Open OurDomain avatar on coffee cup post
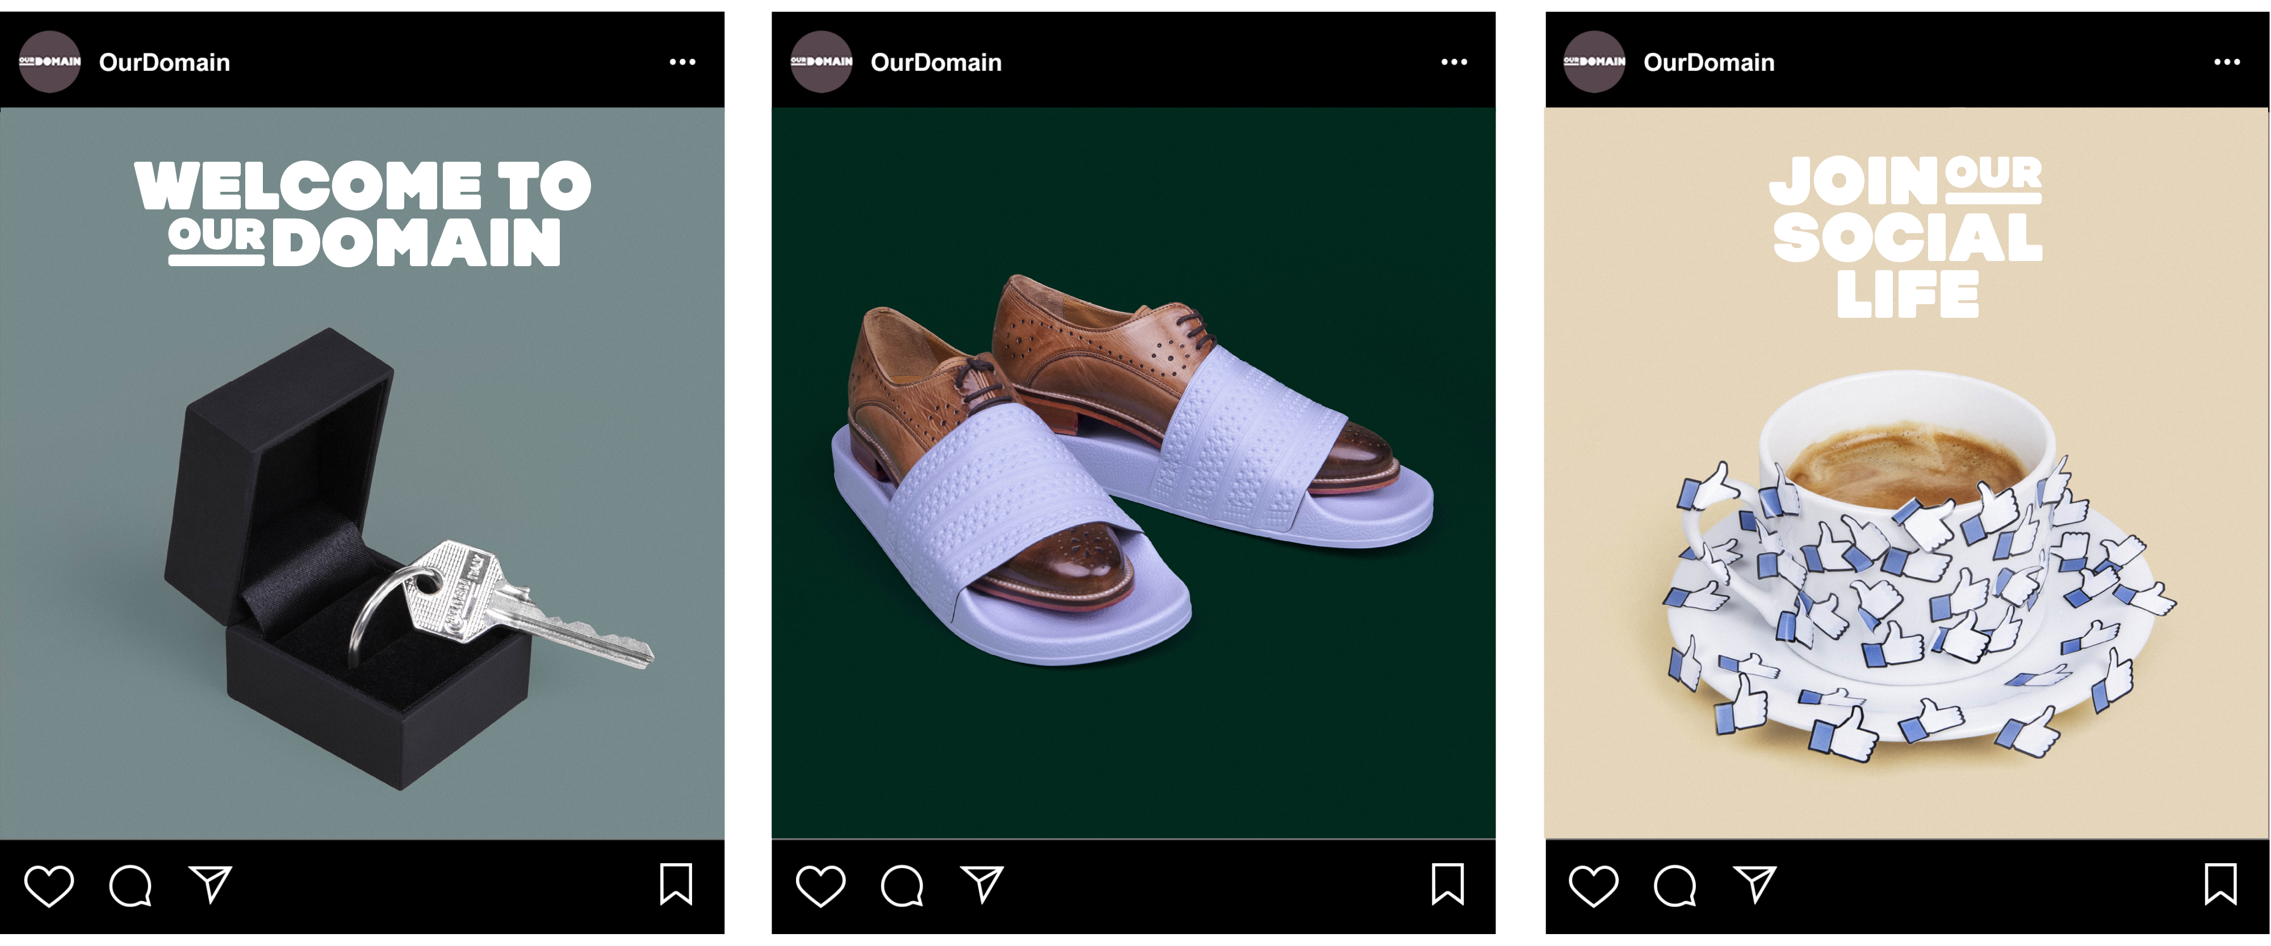 (x=1595, y=62)
